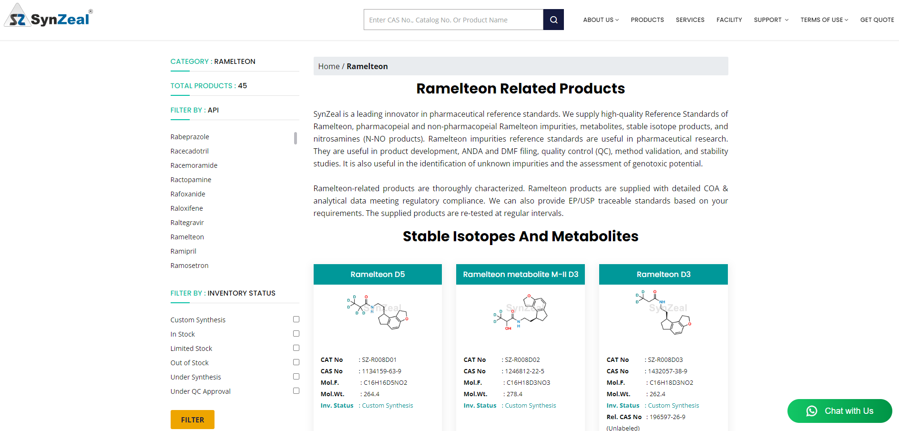The image size is (899, 431).
Task: Open the Get Quote menu item
Action: click(x=877, y=20)
